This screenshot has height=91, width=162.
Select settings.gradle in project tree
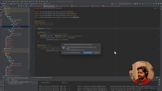pyautogui.click(x=10, y=47)
